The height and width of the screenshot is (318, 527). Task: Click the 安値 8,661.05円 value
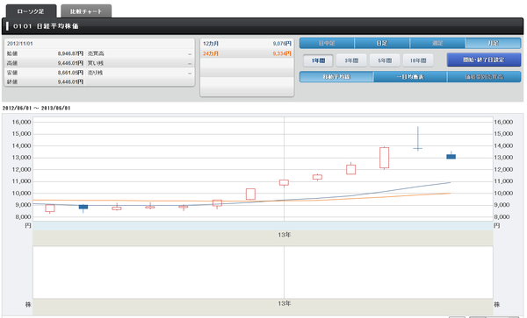pyautogui.click(x=70, y=73)
